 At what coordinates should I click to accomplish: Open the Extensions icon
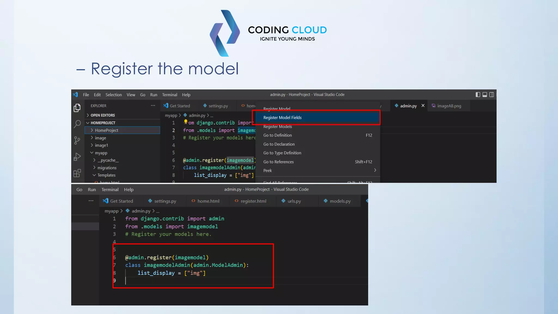pos(77,173)
